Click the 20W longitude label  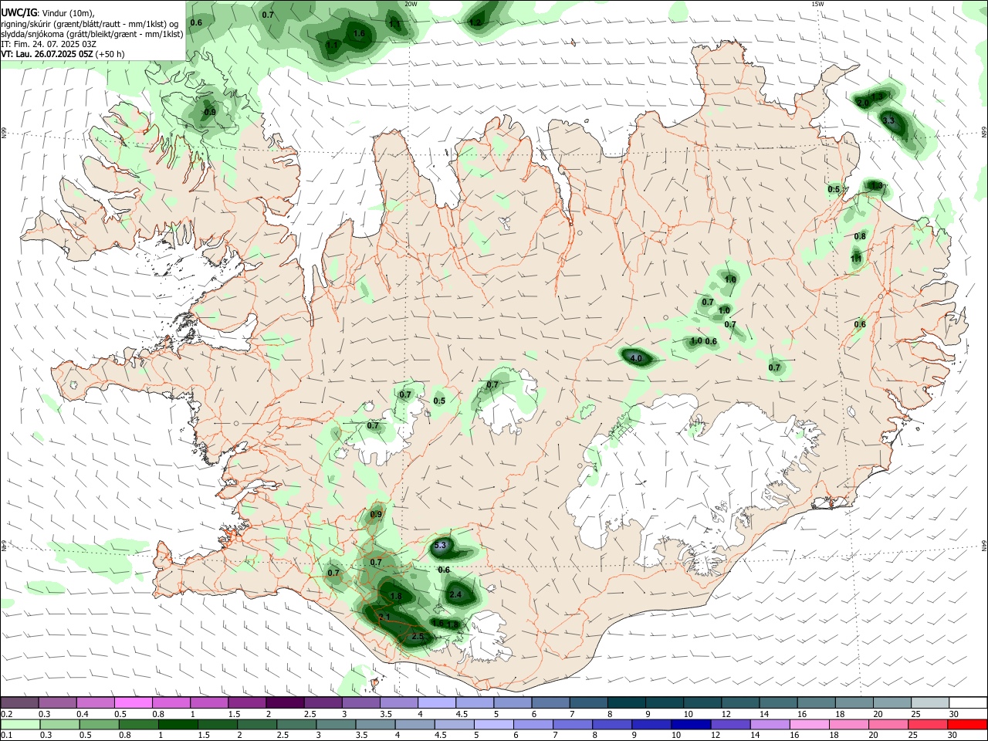[x=411, y=4]
